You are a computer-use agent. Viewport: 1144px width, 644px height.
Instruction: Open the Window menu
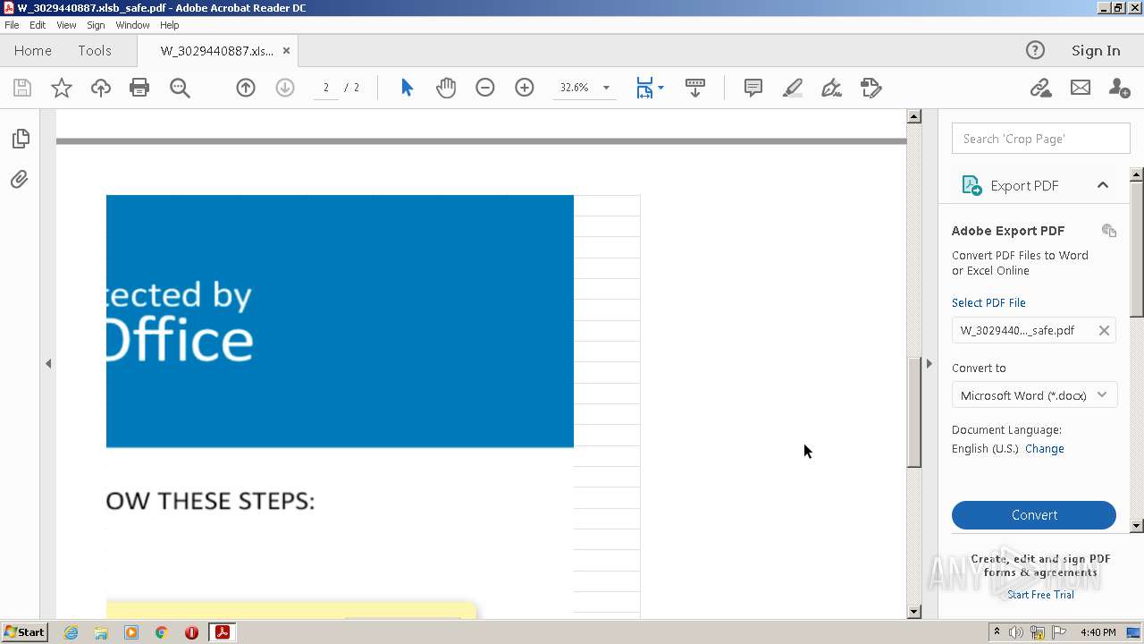pyautogui.click(x=132, y=25)
